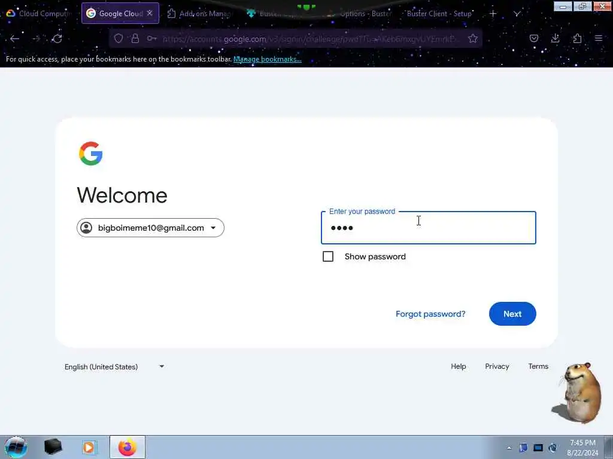This screenshot has height=459, width=613.
Task: Switch to the Buster Client - Setup tab
Action: 439,14
